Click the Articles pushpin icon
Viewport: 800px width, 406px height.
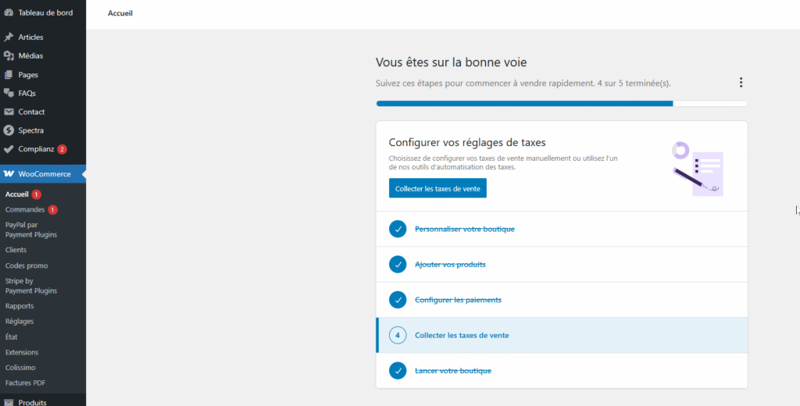pyautogui.click(x=9, y=37)
